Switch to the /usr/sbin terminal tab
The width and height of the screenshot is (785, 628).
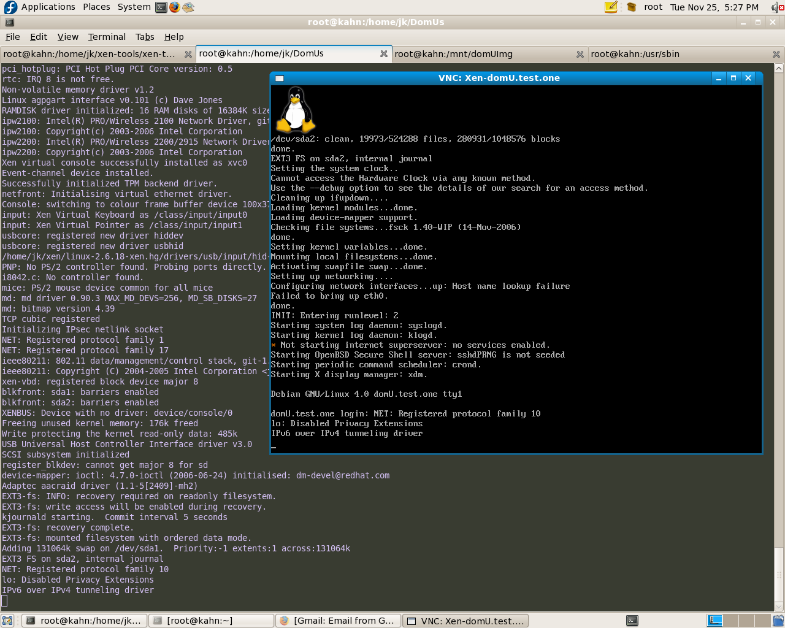point(635,54)
